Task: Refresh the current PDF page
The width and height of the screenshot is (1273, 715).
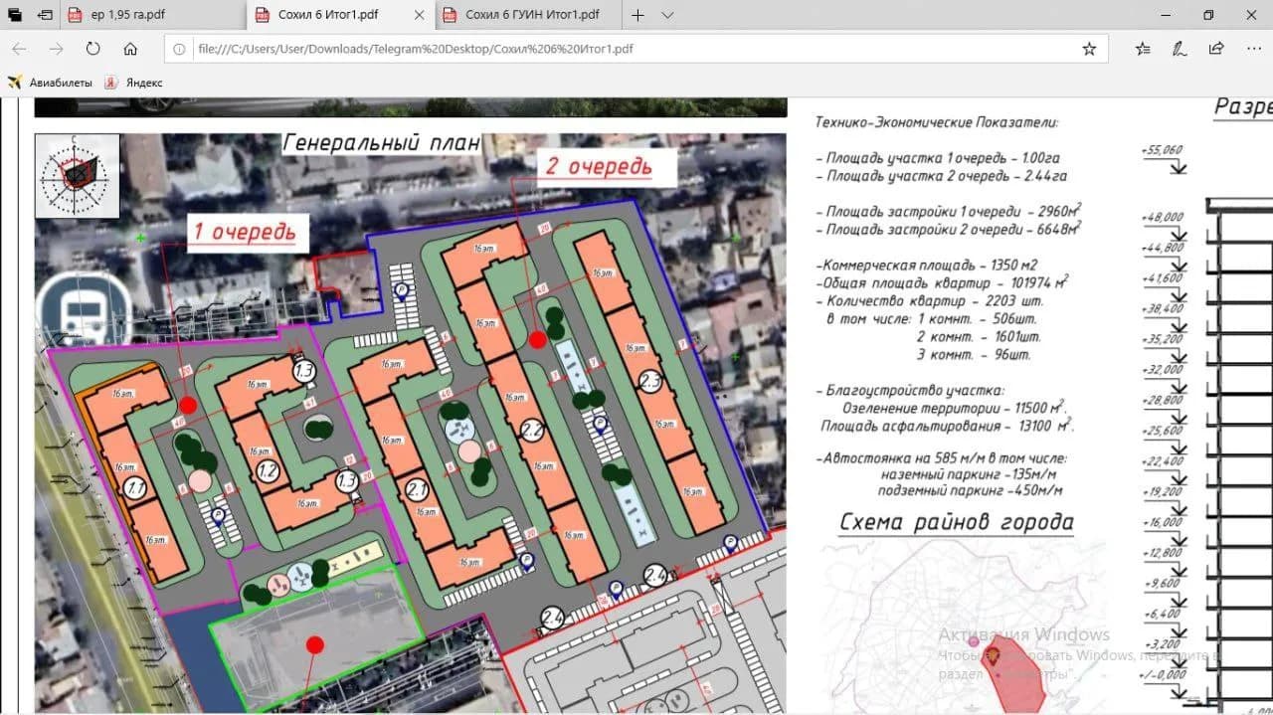Action: point(92,49)
